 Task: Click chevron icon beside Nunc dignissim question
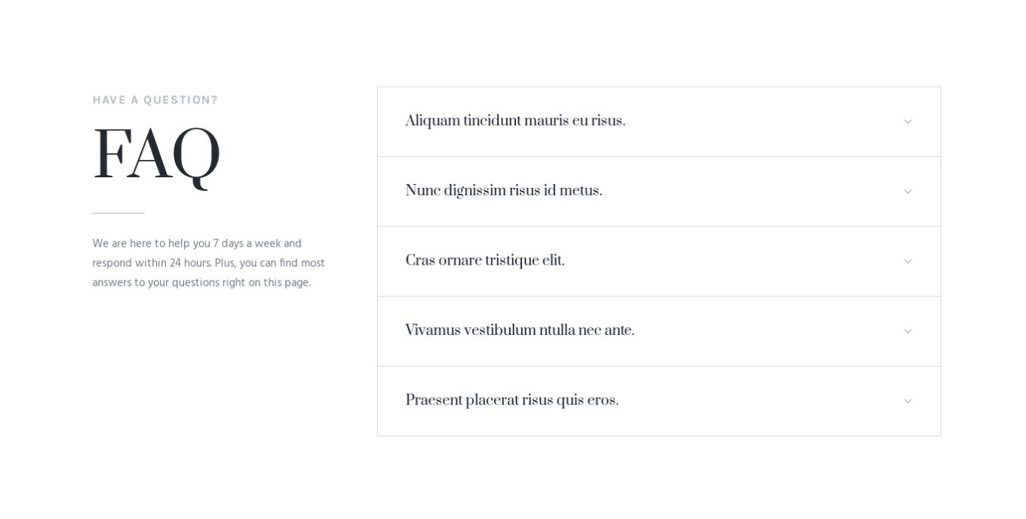click(x=908, y=192)
